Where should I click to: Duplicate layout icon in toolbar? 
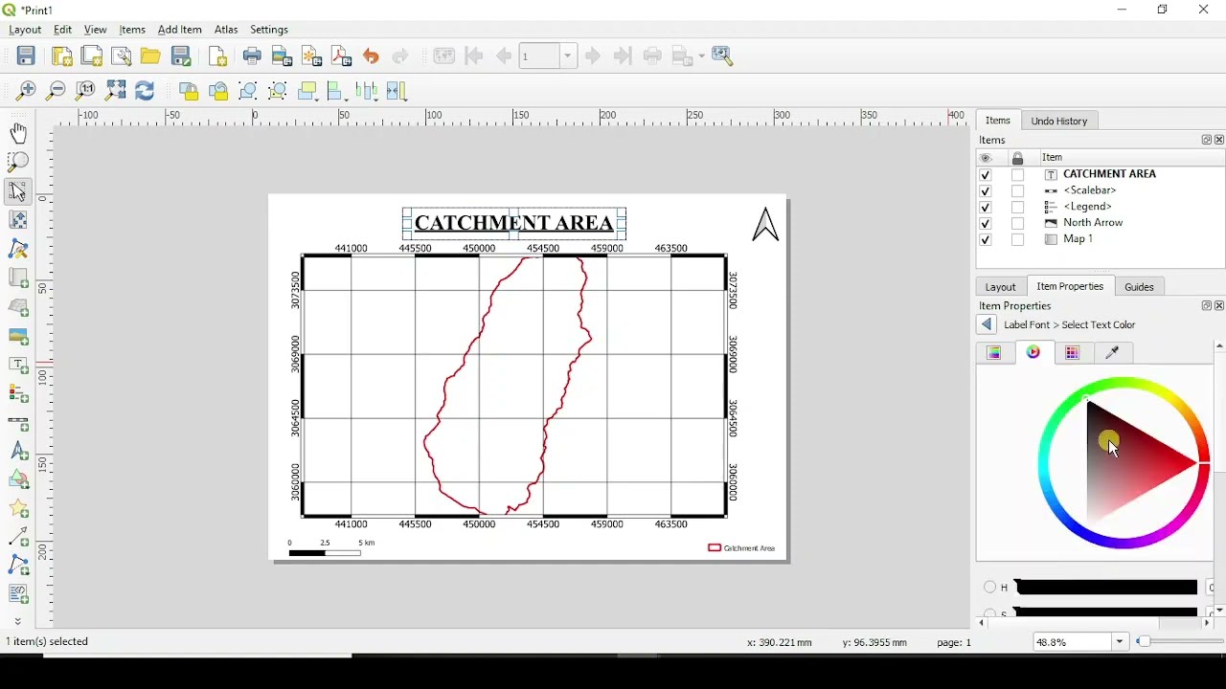tap(92, 56)
